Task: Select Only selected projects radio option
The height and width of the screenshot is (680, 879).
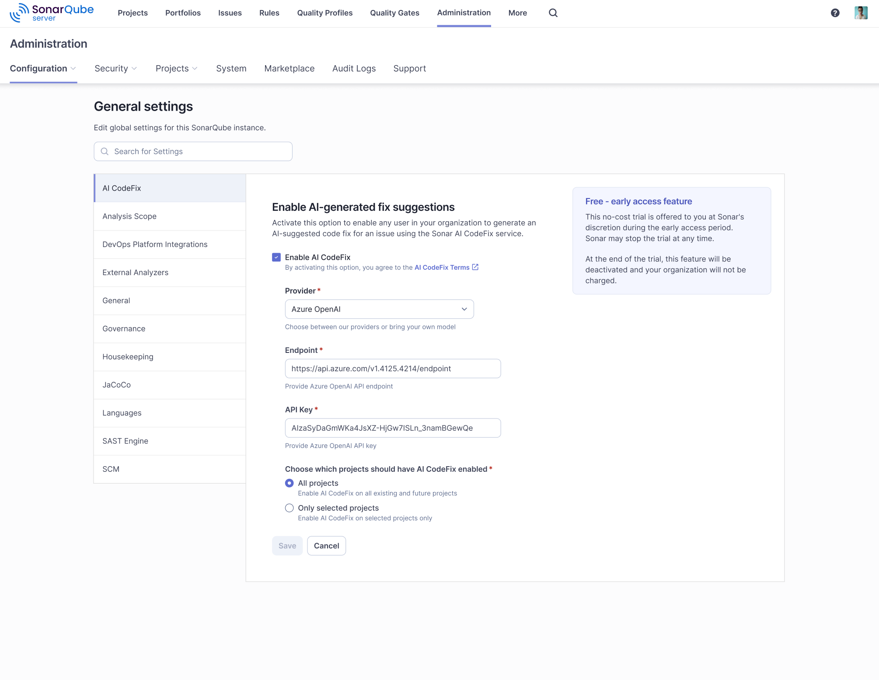Action: 289,508
